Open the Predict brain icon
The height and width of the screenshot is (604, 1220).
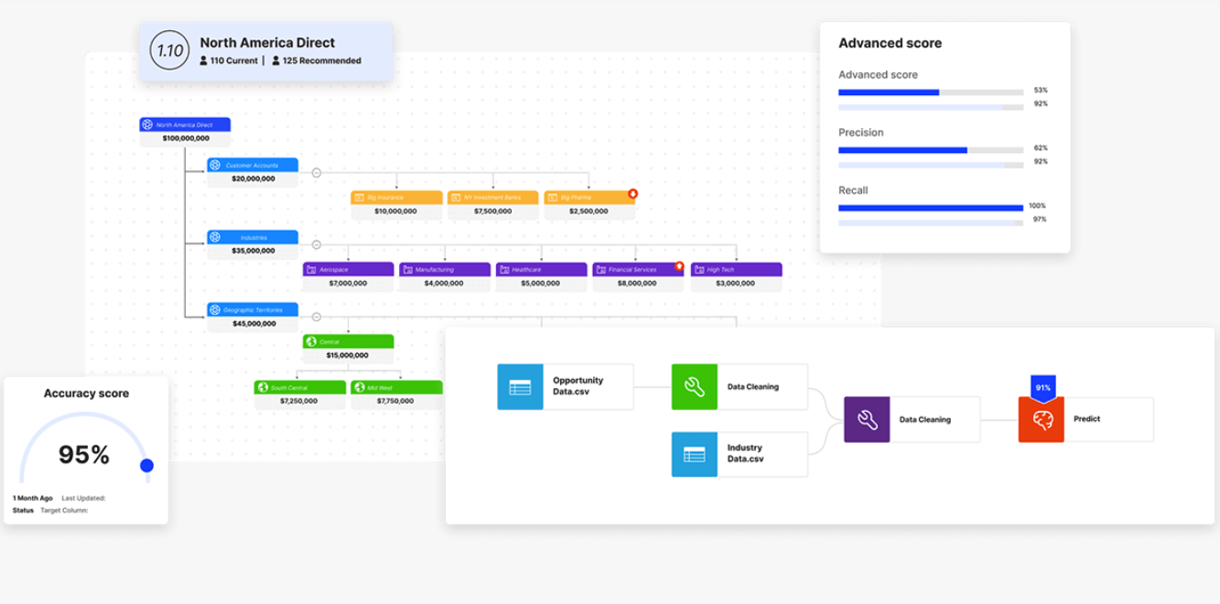[1042, 420]
